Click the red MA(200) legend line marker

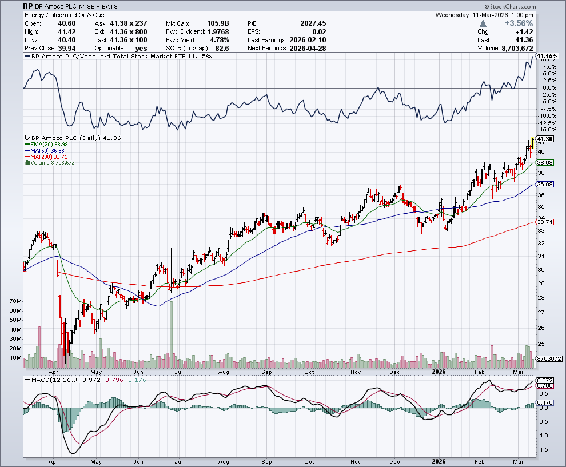coord(26,157)
